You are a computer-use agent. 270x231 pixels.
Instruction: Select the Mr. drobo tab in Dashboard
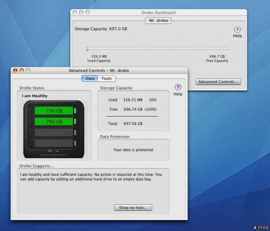tap(158, 21)
